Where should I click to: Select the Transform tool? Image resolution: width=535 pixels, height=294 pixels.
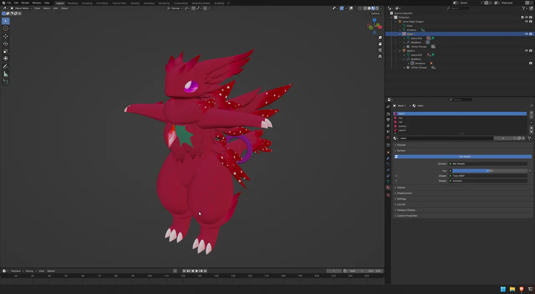[6, 58]
